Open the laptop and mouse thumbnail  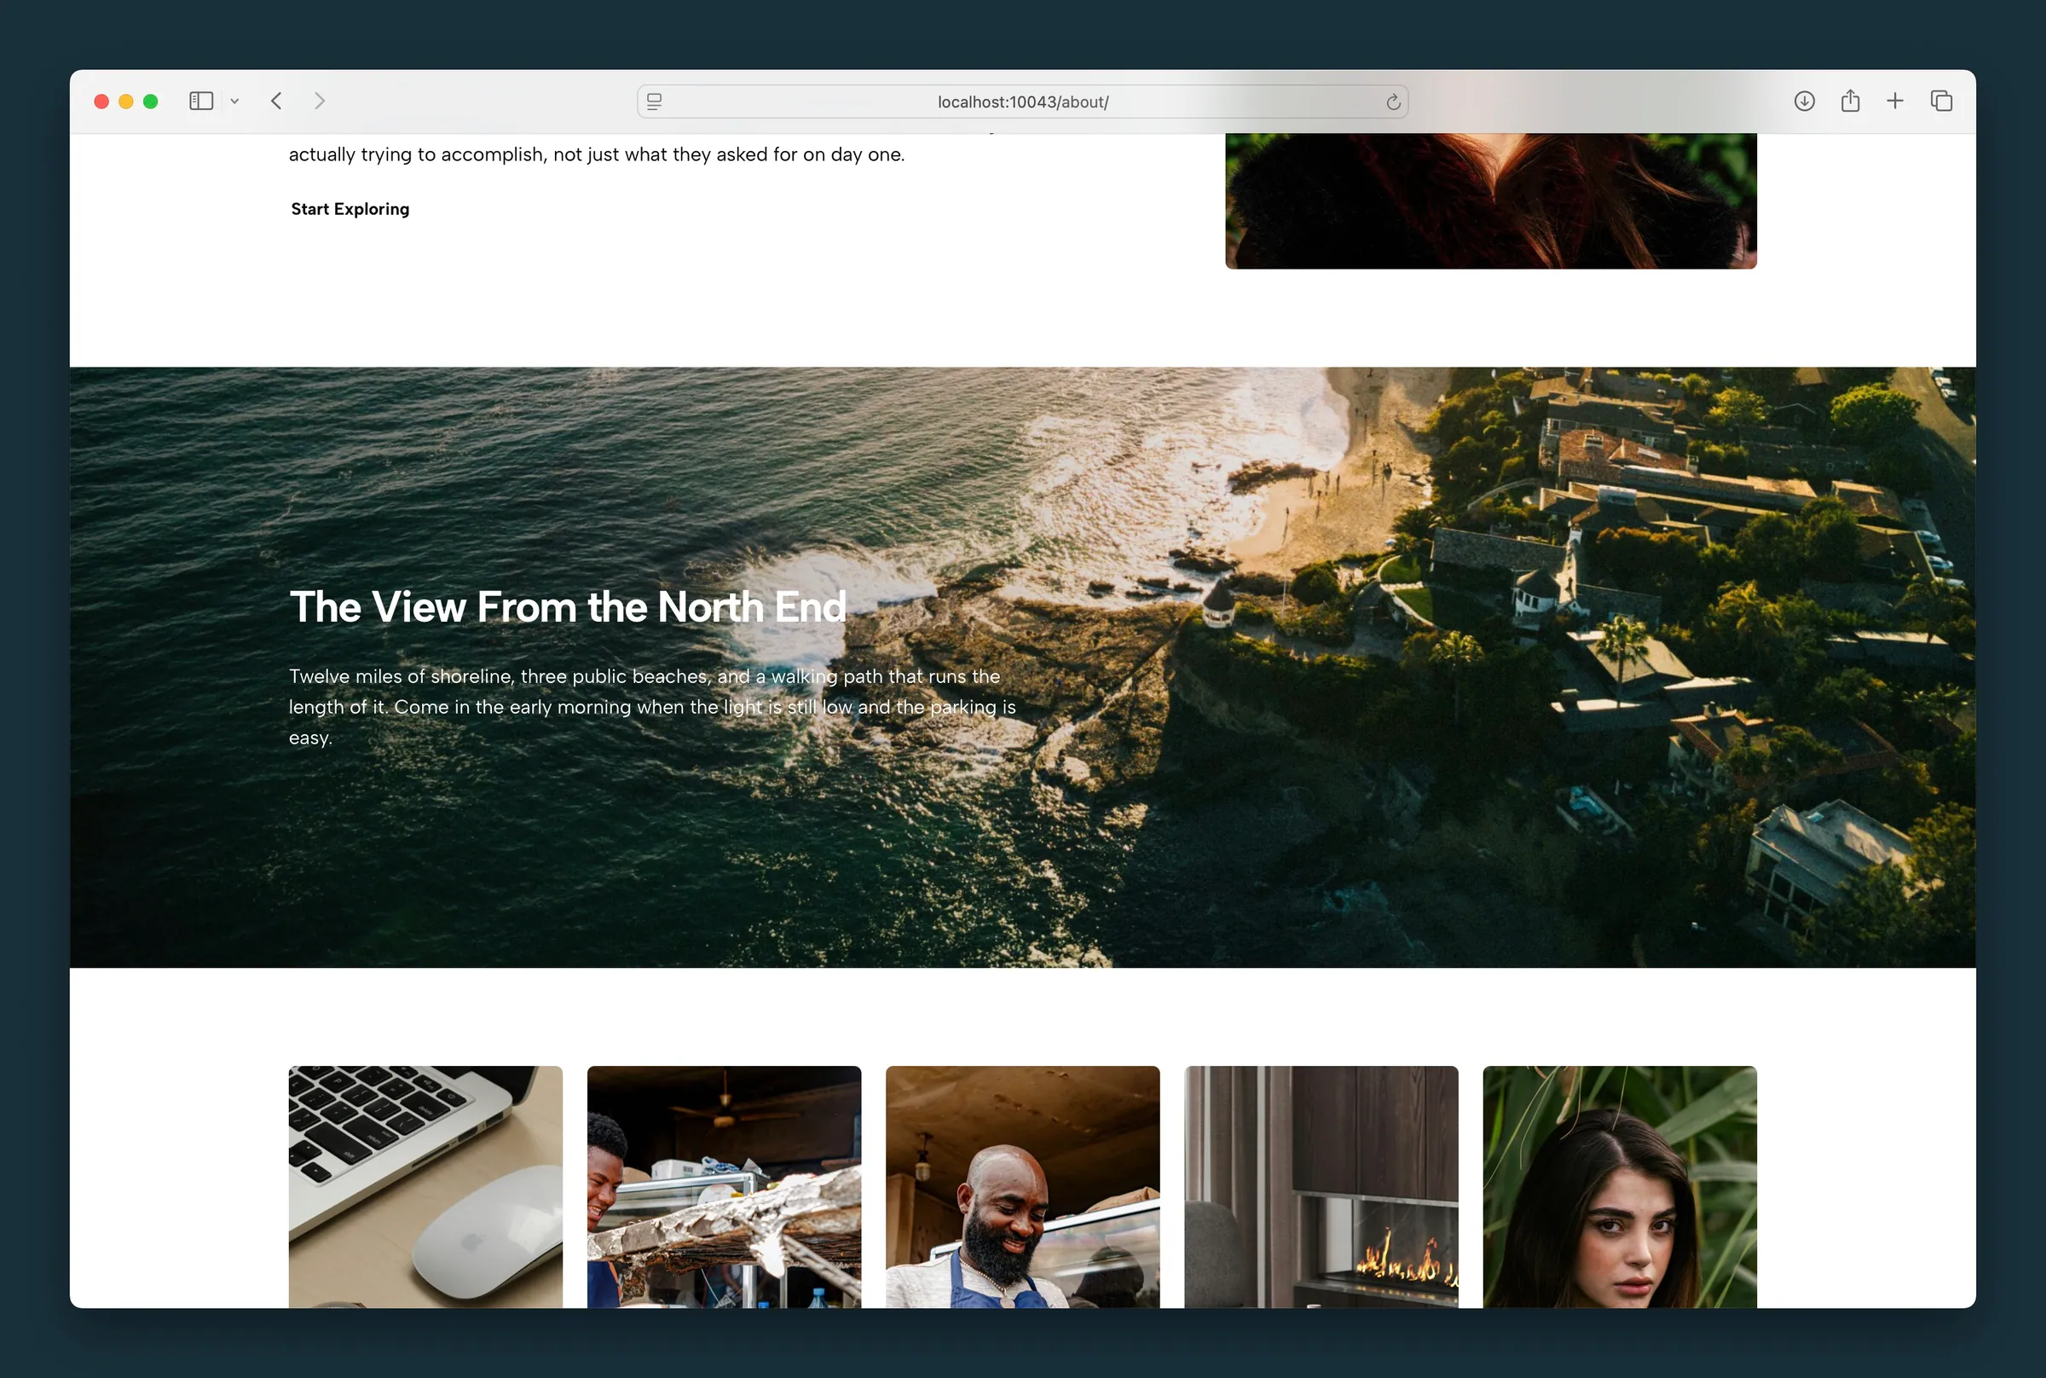pos(425,1186)
